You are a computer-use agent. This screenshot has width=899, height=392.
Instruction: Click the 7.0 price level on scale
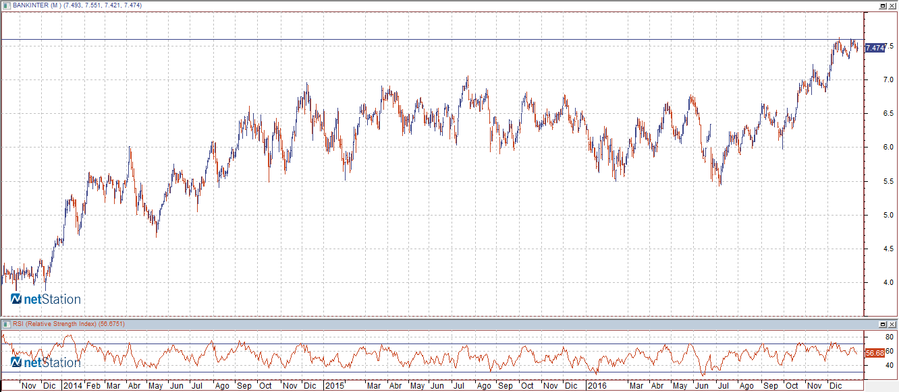tap(871, 80)
